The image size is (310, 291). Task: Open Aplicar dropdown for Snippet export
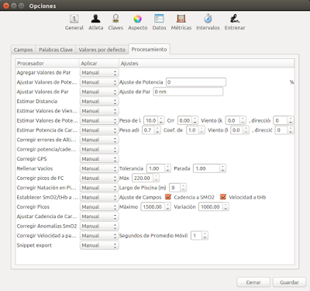pos(99,245)
